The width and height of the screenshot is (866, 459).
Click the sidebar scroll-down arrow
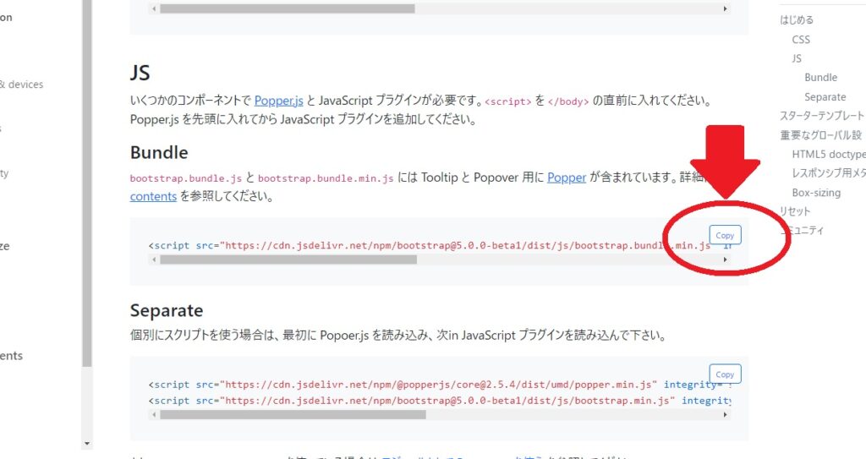click(x=87, y=444)
